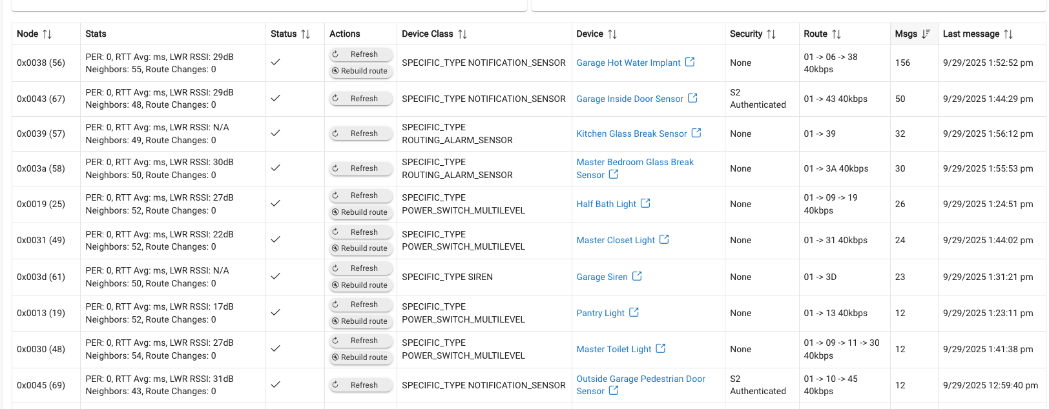Rebuild route for Garage Siren node 0x003d
The image size is (1049, 409).
click(360, 285)
